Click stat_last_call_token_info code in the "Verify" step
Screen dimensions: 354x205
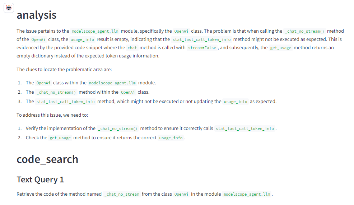point(245,129)
